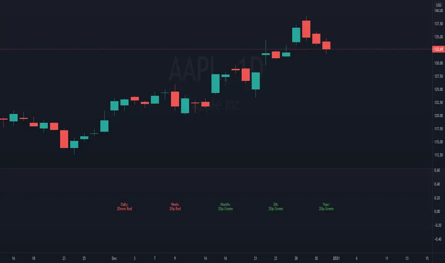Click the red 132.69 current price tag

pyautogui.click(x=438, y=49)
